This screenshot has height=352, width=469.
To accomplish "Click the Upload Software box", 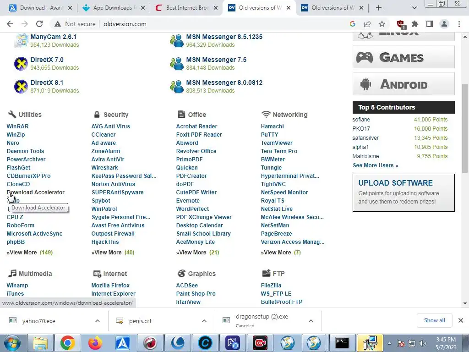I will [404, 193].
